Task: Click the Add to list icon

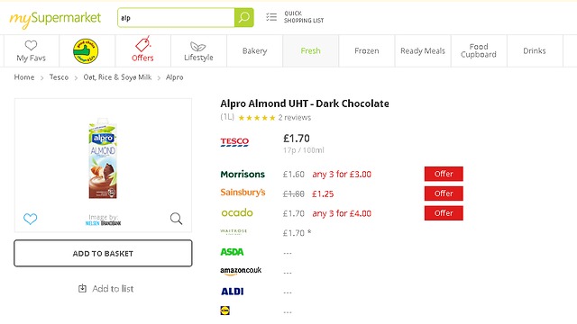Action: (x=82, y=288)
